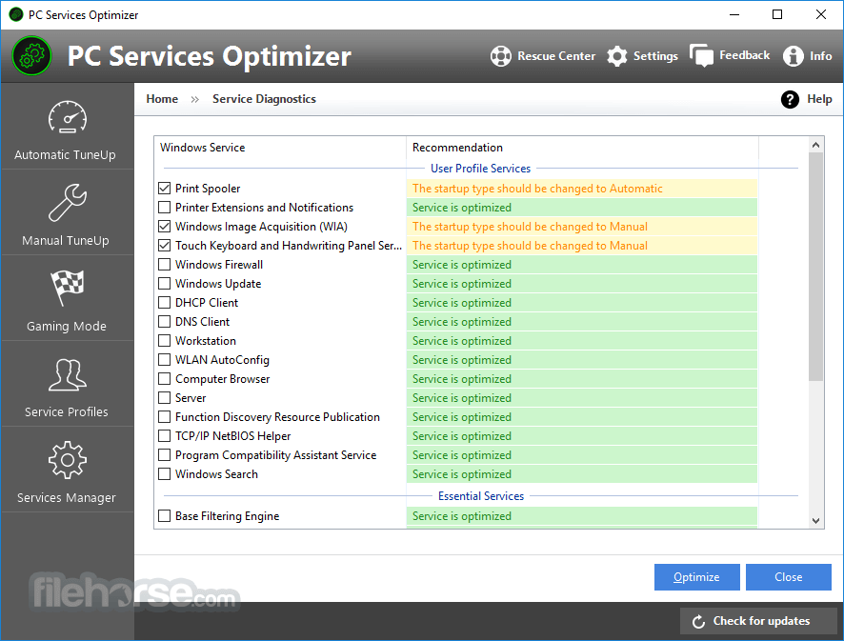Viewport: 844px width, 641px height.
Task: Select the Automatic TuneUp label
Action: pyautogui.click(x=65, y=155)
